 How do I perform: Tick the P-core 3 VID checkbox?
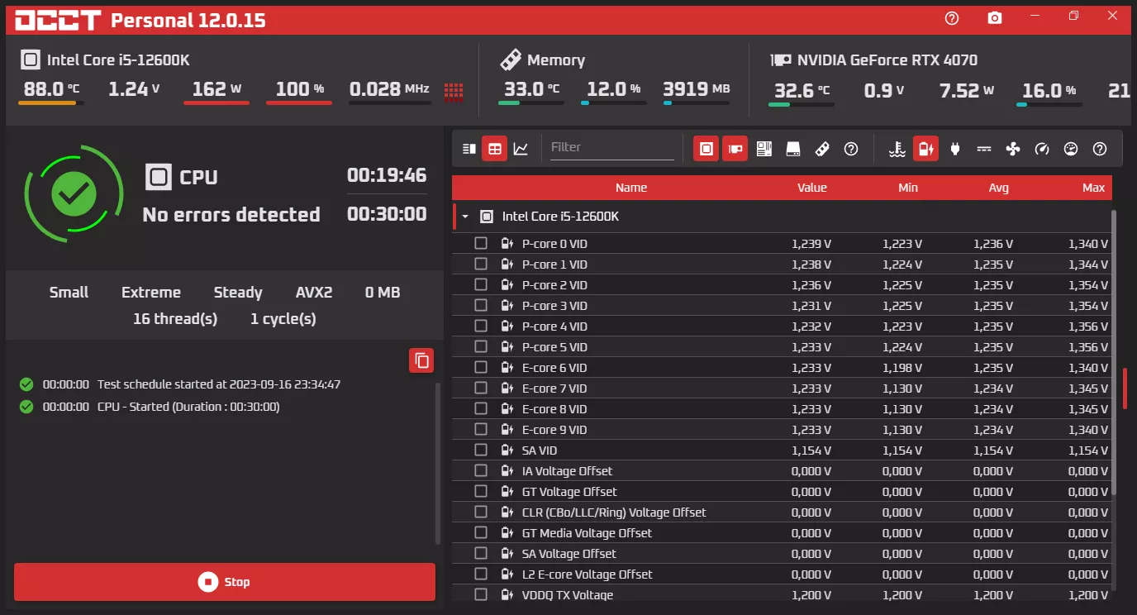(x=481, y=306)
